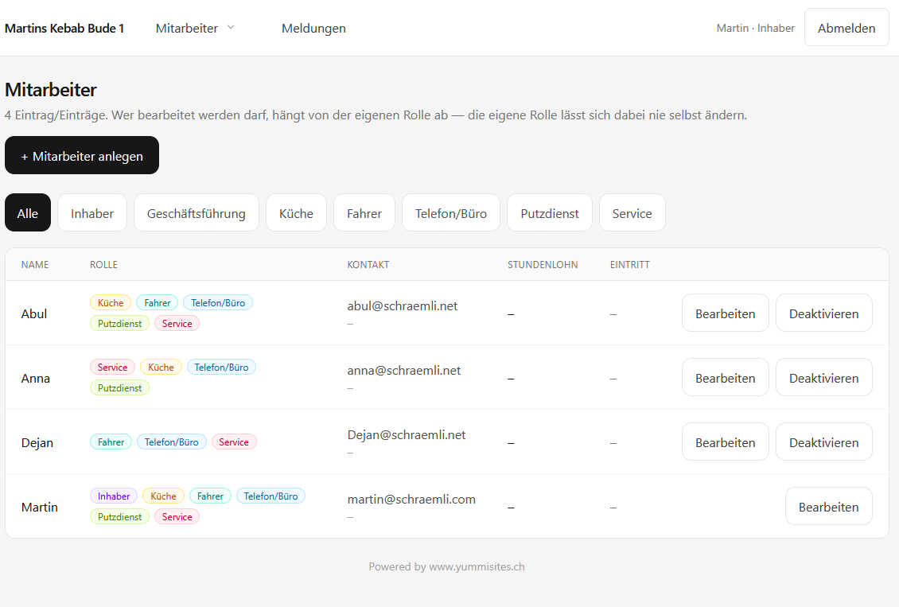This screenshot has width=899, height=607.
Task: Click Martin's Putzdienst role badge
Action: (120, 516)
